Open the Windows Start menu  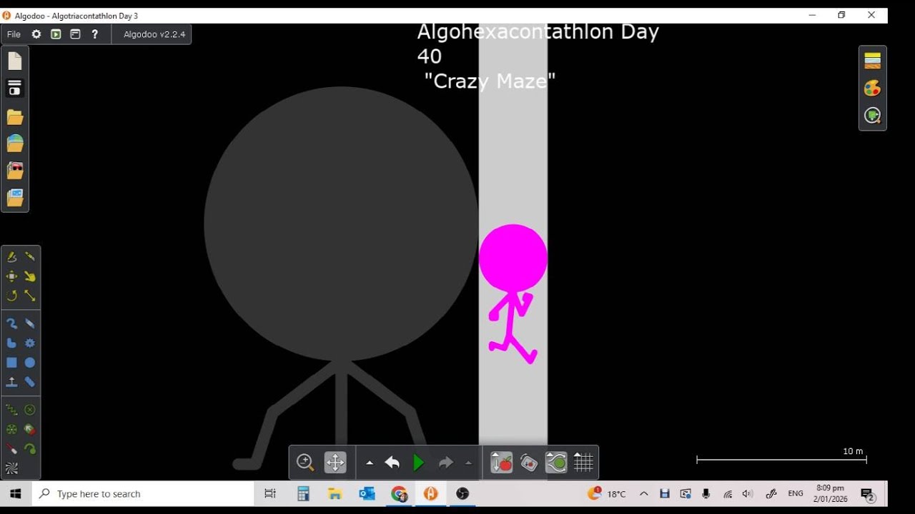(x=16, y=493)
